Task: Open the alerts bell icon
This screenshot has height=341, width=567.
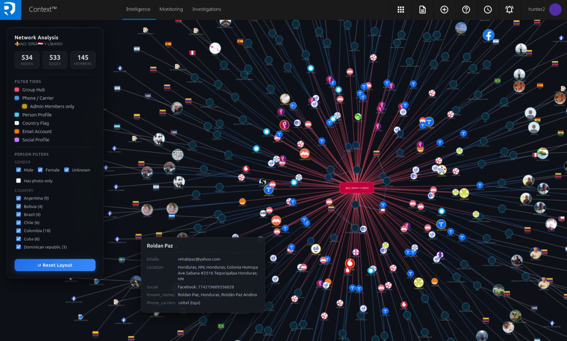Action: (509, 9)
